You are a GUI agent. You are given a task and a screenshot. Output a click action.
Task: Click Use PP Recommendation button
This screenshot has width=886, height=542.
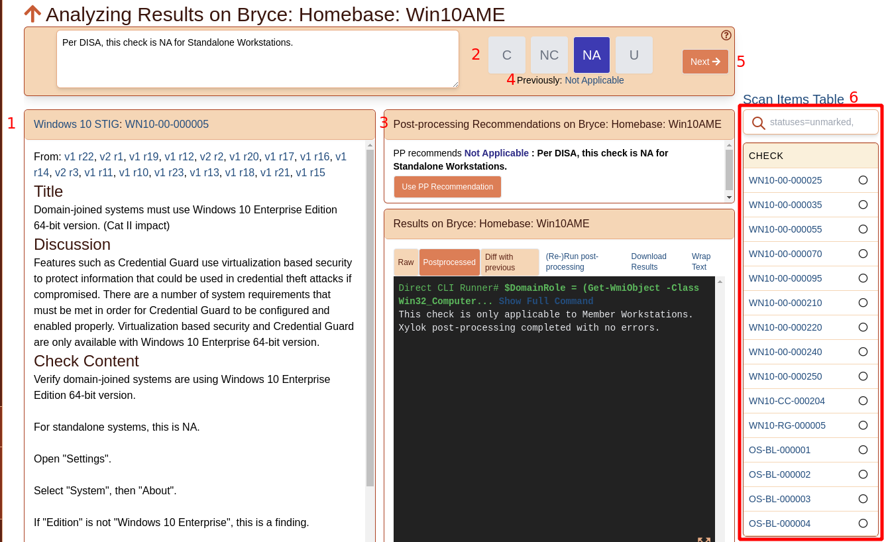tap(447, 187)
